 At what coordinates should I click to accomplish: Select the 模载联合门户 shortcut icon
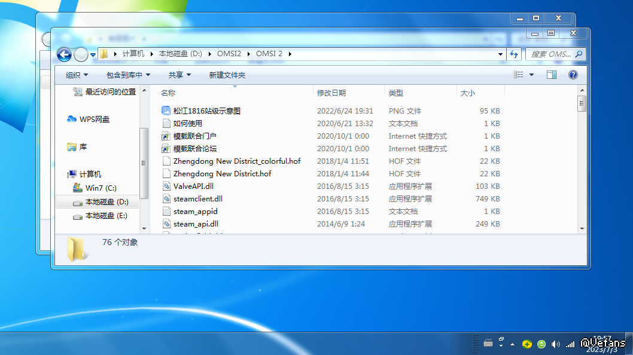[x=166, y=136]
